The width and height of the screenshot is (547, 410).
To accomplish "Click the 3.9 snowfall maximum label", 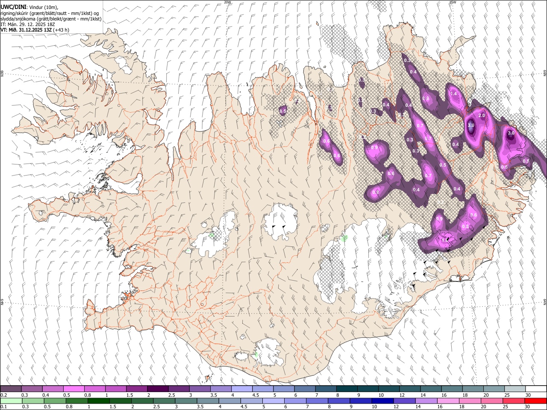I will [x=471, y=125].
